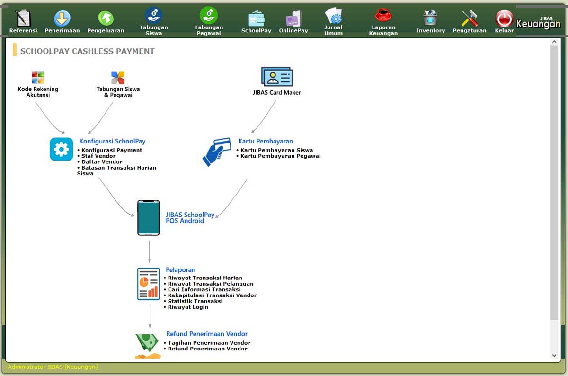Click the JIBAS Card Maker ID-card icon
The width and height of the screenshot is (568, 376).
[277, 77]
